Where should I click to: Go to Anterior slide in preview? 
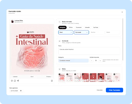click(15, 77)
